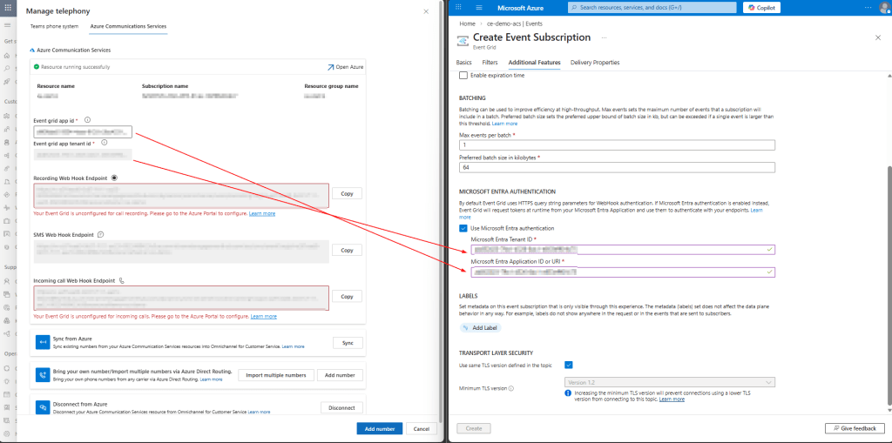Open the Minimum TLS version dropdown
892x443 pixels.
(x=669, y=381)
